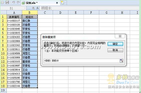Click the undo arrow icon
Screen dimensions: 141x93
coord(13,2)
